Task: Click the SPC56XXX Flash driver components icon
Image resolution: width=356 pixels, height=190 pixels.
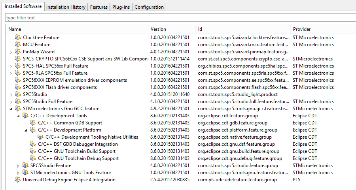Action: pyautogui.click(x=18, y=87)
